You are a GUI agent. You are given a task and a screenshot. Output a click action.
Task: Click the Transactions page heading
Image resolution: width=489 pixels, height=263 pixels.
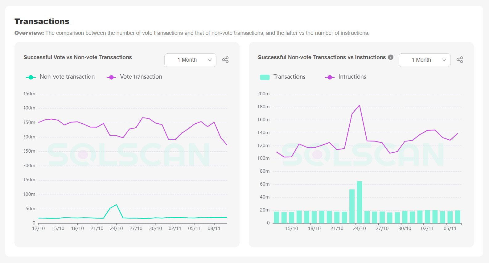(42, 21)
